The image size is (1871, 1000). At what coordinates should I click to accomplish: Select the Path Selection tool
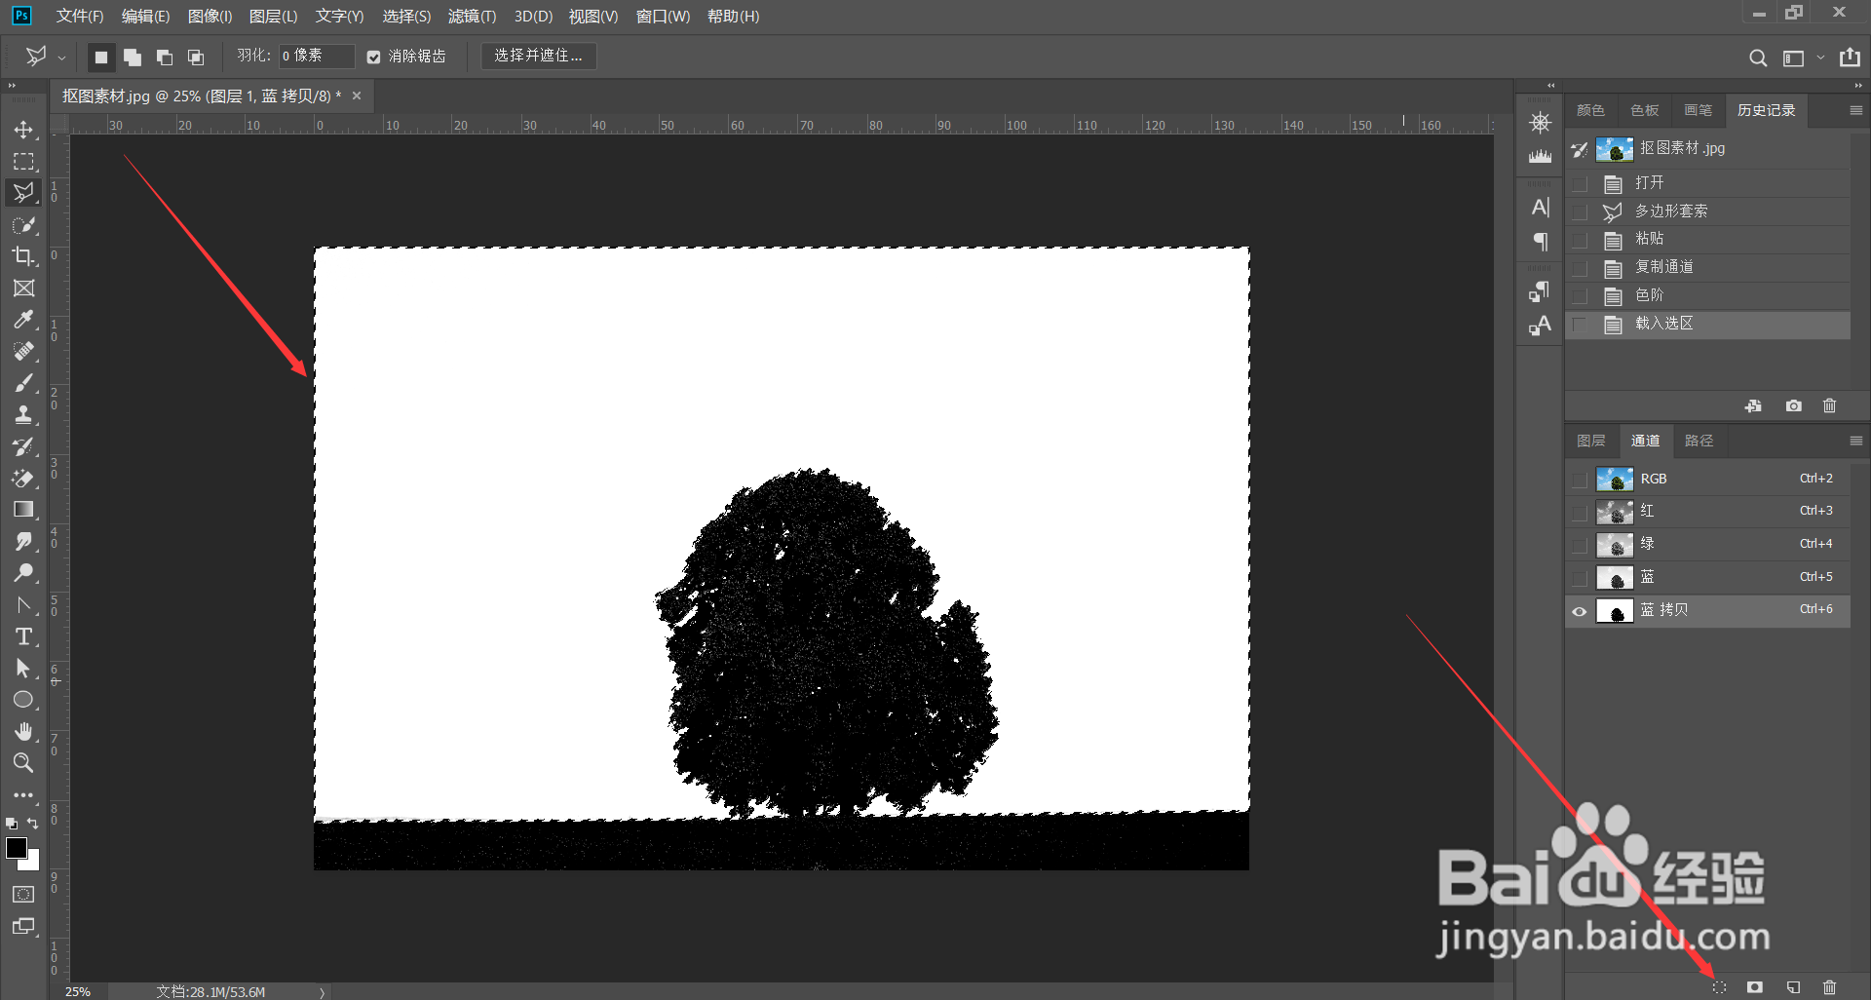click(23, 669)
